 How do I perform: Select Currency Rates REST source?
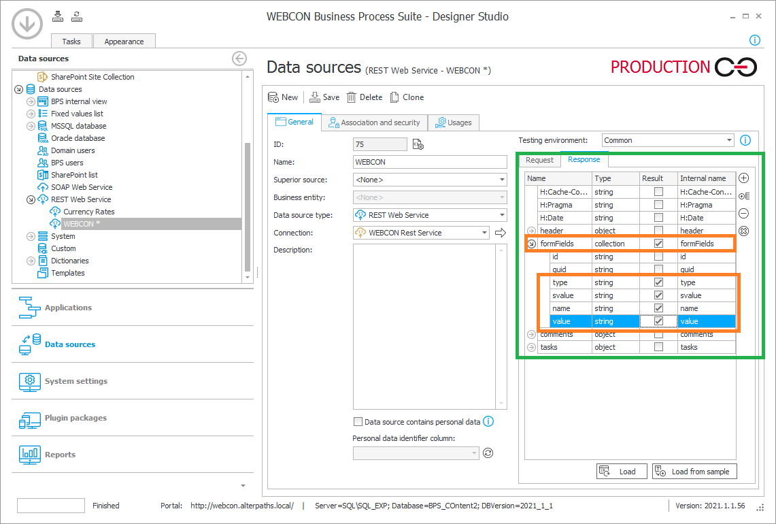point(88,212)
